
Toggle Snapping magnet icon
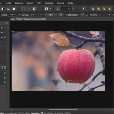pos(69,9)
